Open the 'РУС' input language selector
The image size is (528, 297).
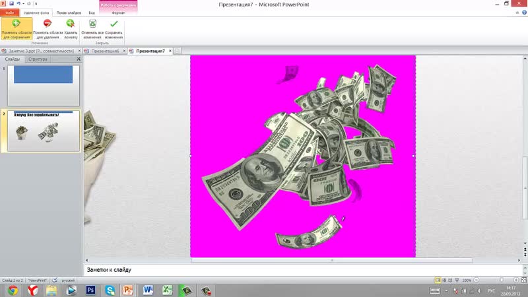[490, 290]
